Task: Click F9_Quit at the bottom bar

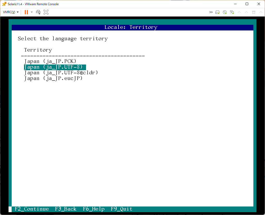Action: [x=122, y=209]
